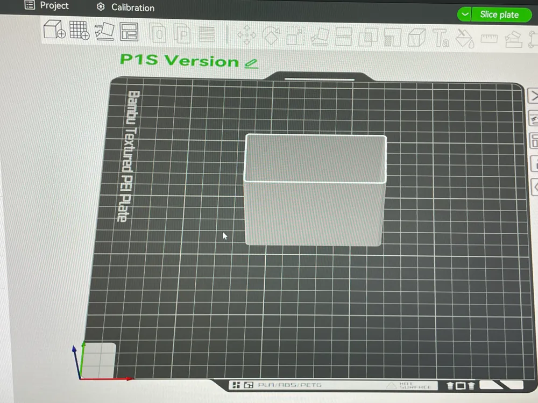The image size is (538, 403).
Task: Open the Calibration tab
Action: [125, 8]
